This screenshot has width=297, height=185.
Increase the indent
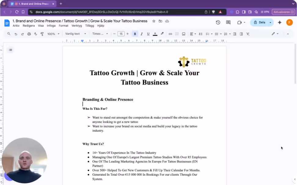(x=241, y=34)
